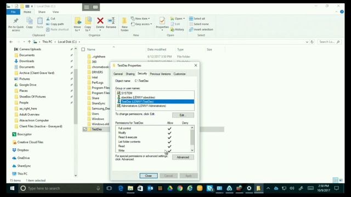Click the red Delete icon
351x197 pixels.
pyautogui.click(x=100, y=21)
